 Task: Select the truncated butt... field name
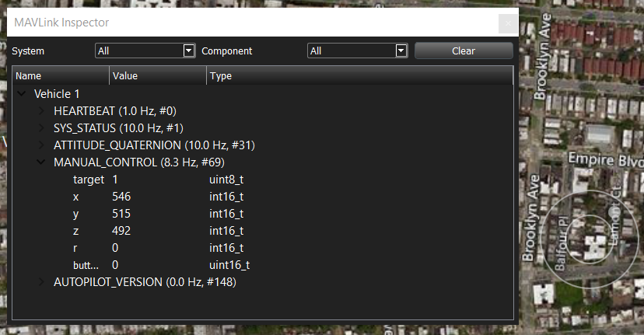[86, 265]
